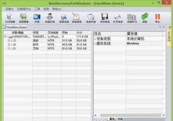Click the 50026B7... label cell

point(39,37)
